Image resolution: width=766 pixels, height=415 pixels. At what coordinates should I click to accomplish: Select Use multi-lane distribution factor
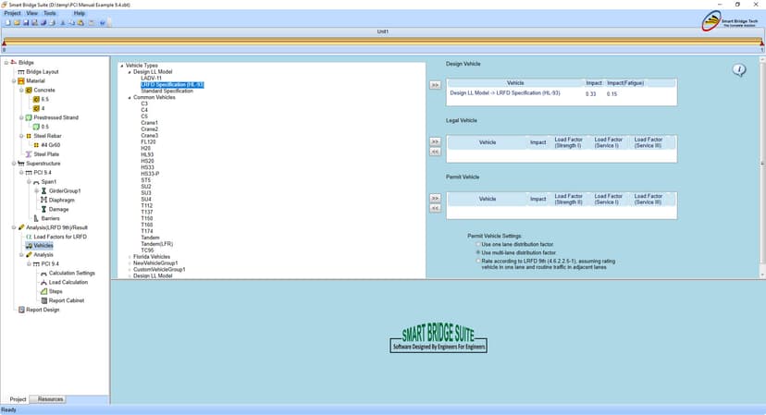tap(477, 253)
